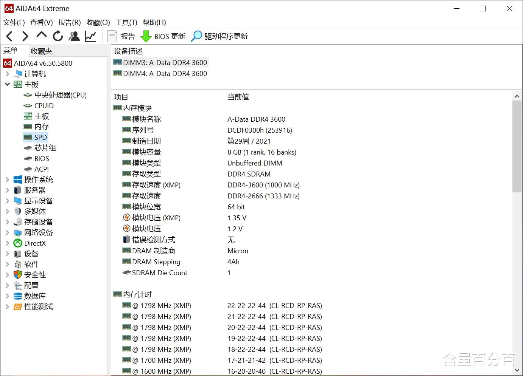Viewport: 523px width, 376px height.
Task: Click the 计算机 computer icon in tree
Action: [x=18, y=74]
